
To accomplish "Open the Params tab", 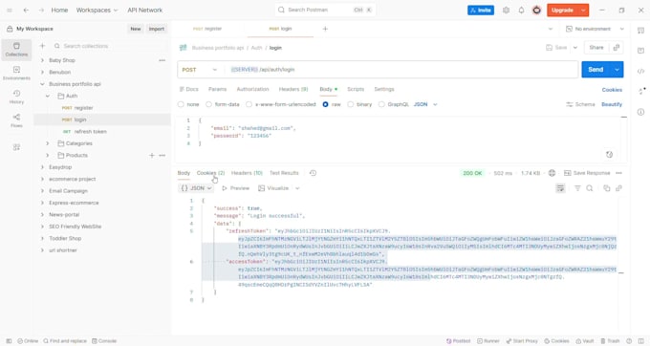I will (217, 89).
